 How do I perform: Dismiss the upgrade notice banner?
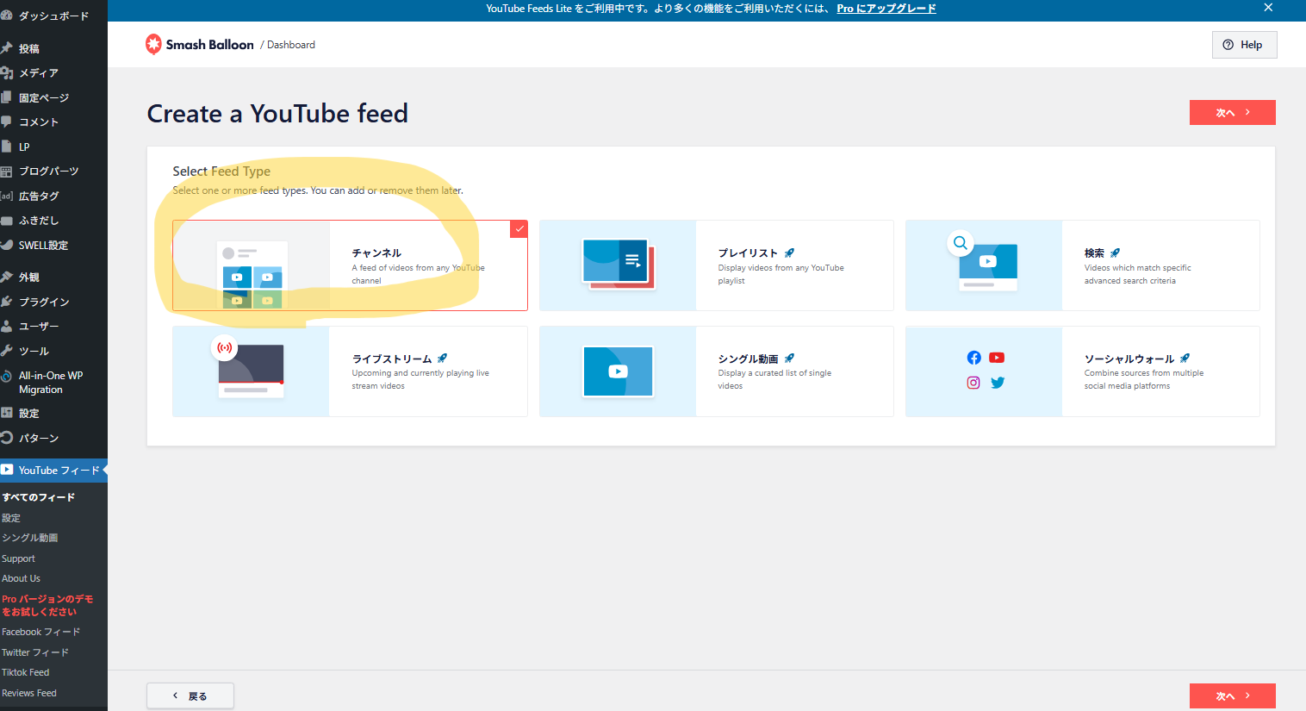(1268, 8)
